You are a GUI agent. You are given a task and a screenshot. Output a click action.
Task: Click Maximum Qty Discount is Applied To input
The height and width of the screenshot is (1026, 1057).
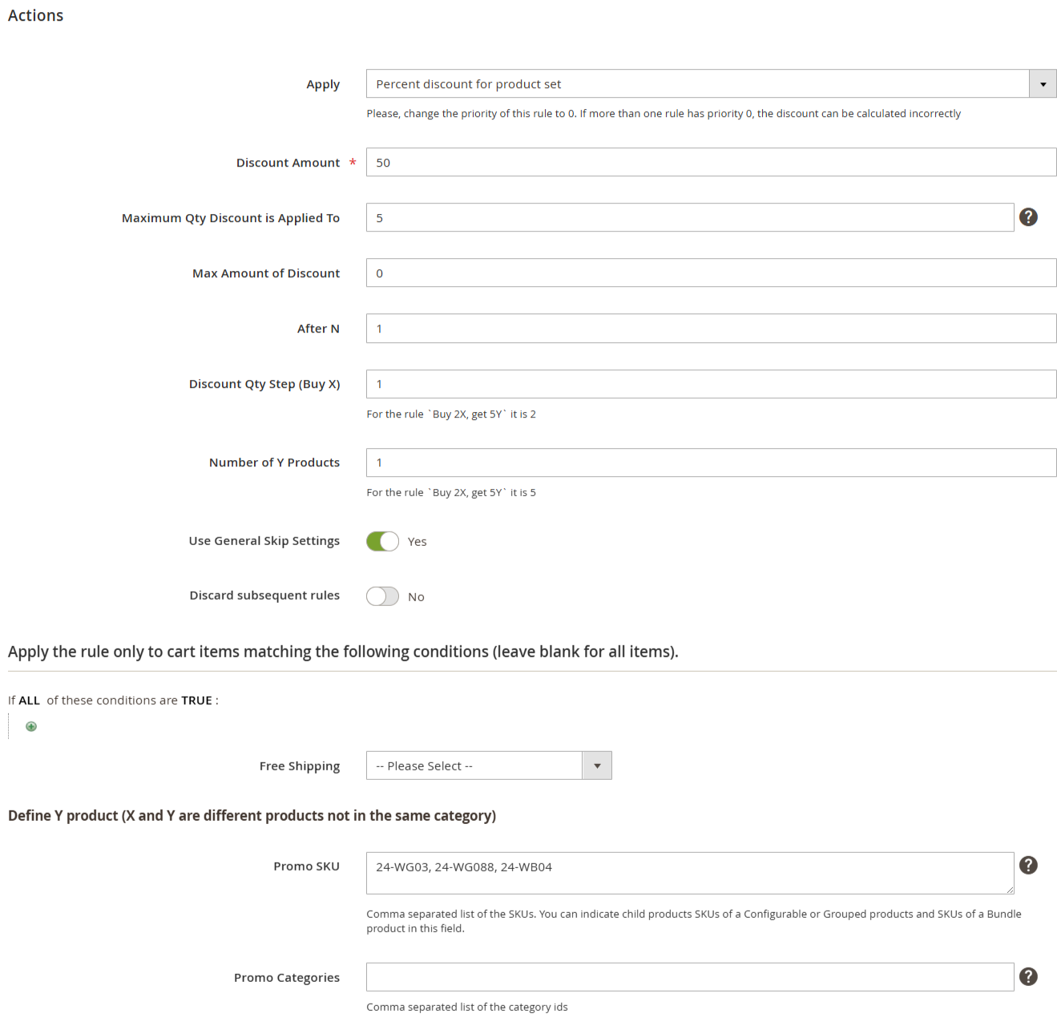690,217
